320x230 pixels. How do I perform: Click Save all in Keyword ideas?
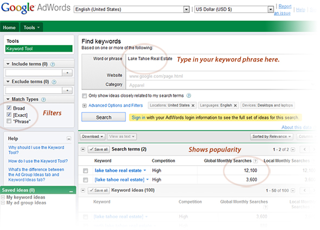pyautogui.click(x=99, y=190)
